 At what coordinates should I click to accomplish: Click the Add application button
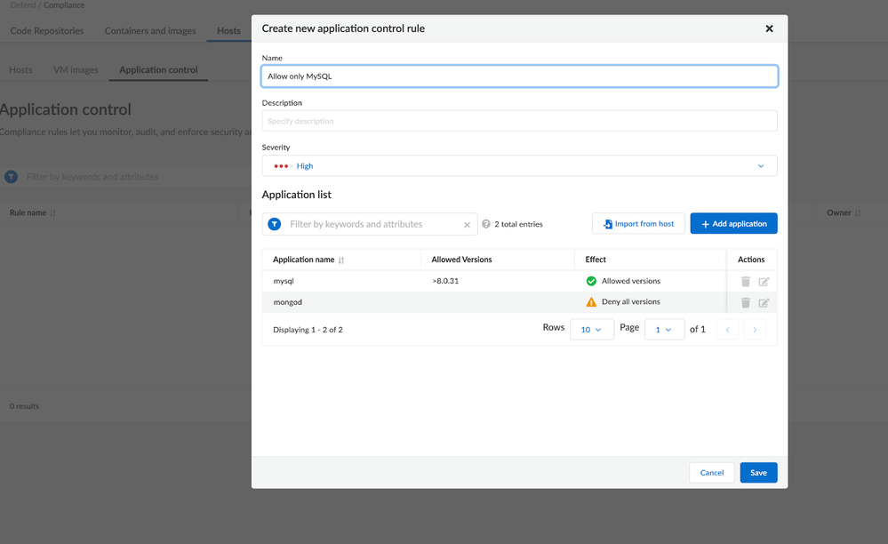733,224
